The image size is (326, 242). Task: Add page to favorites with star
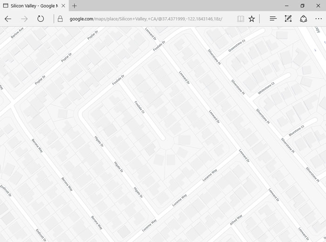(x=252, y=19)
